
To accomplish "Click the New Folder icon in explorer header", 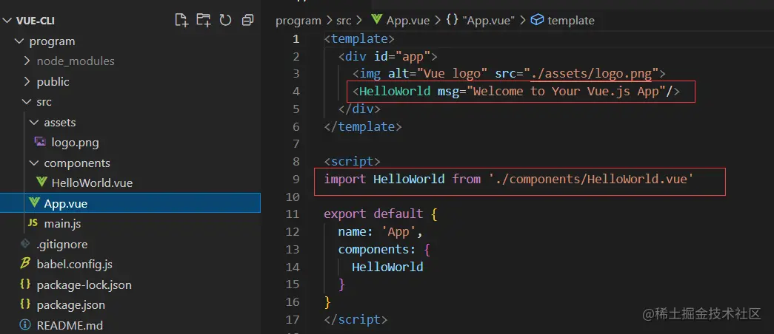I will 204,20.
